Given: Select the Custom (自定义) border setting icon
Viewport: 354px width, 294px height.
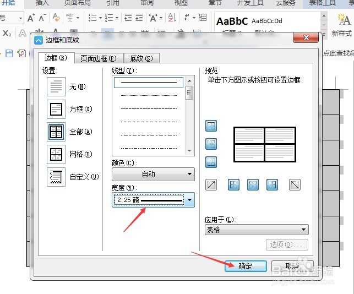Looking at the screenshot, I should coord(56,177).
